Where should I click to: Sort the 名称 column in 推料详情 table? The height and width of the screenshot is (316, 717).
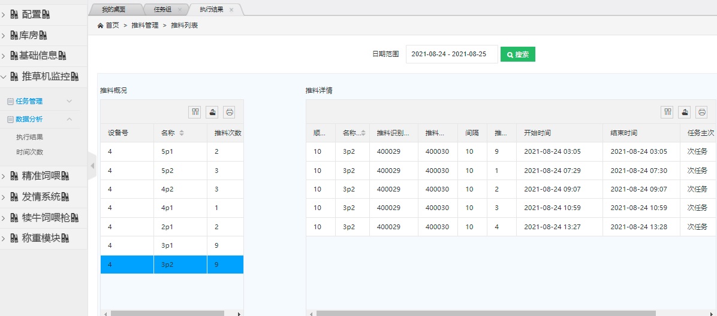pos(363,133)
